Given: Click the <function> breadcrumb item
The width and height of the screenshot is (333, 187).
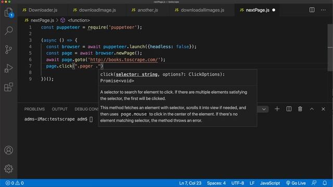Looking at the screenshot, I should tap(79, 20).
